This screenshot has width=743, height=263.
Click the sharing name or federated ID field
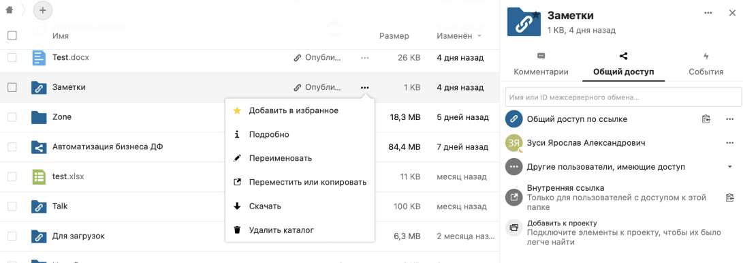coord(623,97)
